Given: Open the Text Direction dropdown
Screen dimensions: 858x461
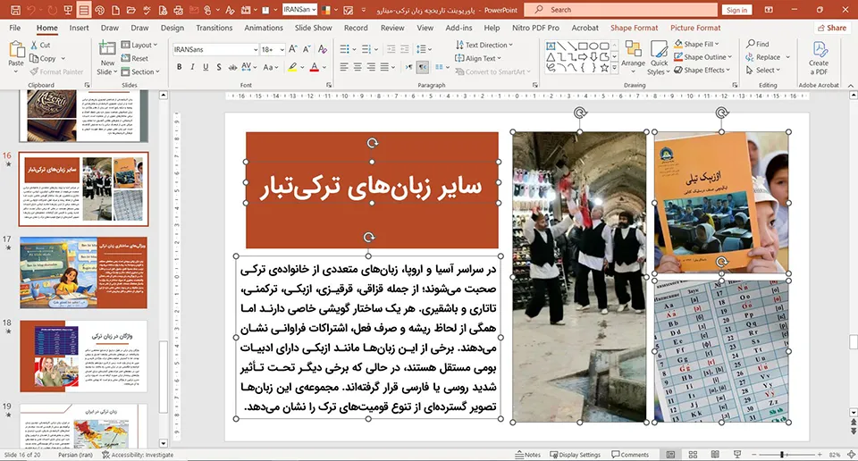Looking at the screenshot, I should 484,45.
